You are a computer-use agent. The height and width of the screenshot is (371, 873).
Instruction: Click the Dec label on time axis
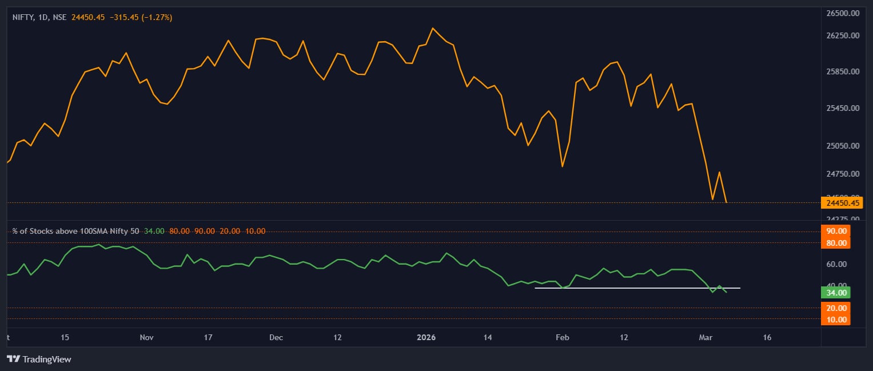[x=276, y=337]
